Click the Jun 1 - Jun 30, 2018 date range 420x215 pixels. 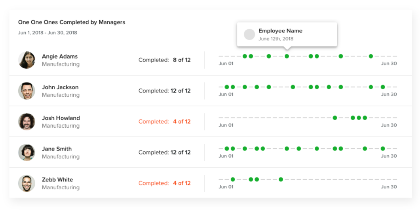[x=48, y=33]
